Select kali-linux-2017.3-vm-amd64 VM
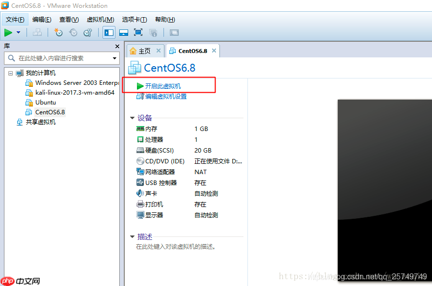The image size is (432, 286). pos(70,93)
